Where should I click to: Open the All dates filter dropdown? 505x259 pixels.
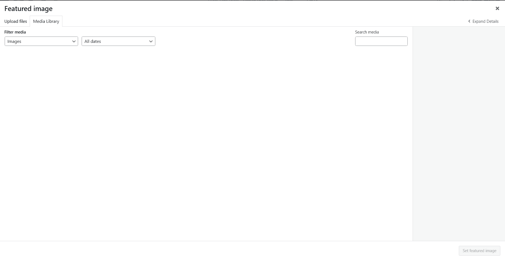tap(118, 41)
